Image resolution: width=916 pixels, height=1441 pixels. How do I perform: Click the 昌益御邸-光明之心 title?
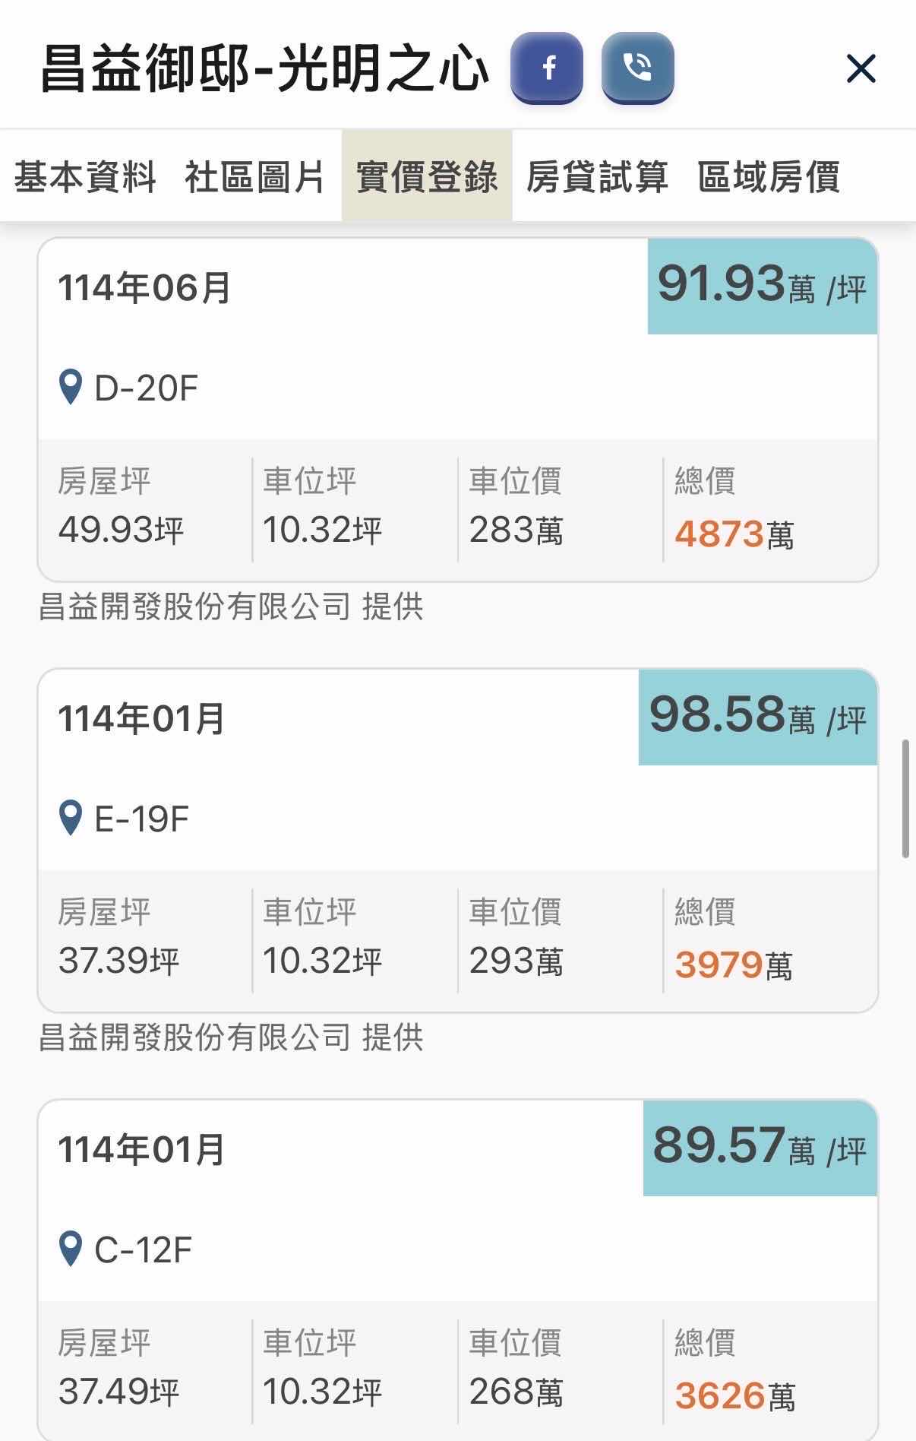click(264, 68)
